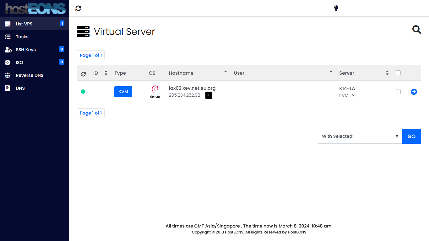Click the refresh icon in table header
Screen dimensions: 429x241
coord(83,74)
